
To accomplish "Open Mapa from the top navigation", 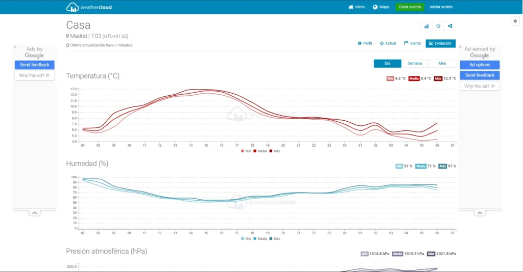I will click(x=381, y=7).
